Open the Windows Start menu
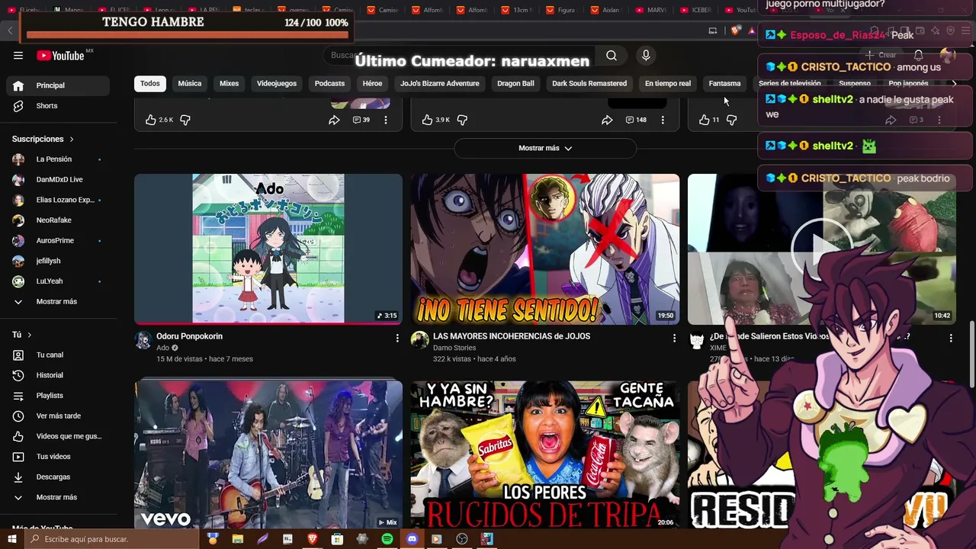Screen dimensions: 976x549 click(x=12, y=539)
